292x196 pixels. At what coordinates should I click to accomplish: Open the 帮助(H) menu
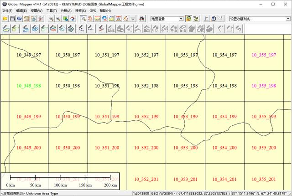click(105, 11)
